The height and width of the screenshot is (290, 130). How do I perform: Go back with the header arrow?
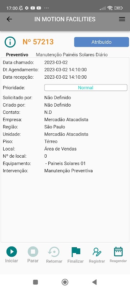(9, 19)
